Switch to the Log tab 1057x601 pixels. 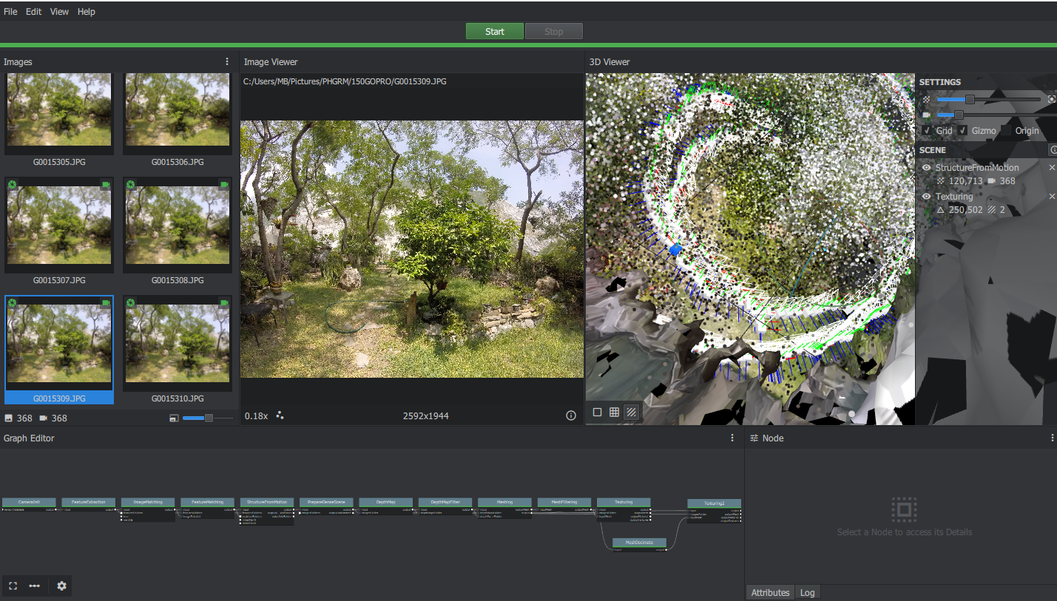pos(808,593)
